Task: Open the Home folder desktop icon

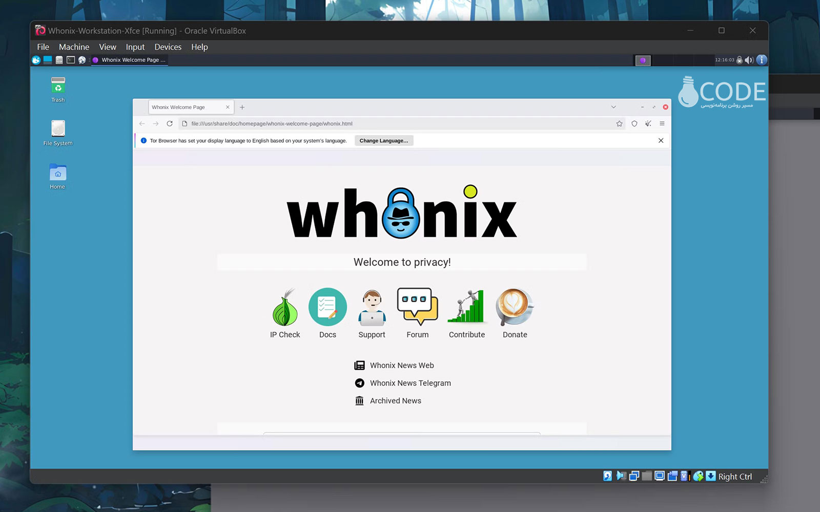Action: click(x=58, y=177)
